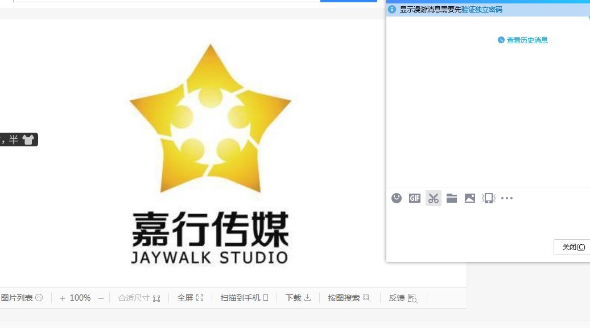Click the Jaywalk Studio star logo image
Screen dimensions: 590x328
tap(211, 118)
